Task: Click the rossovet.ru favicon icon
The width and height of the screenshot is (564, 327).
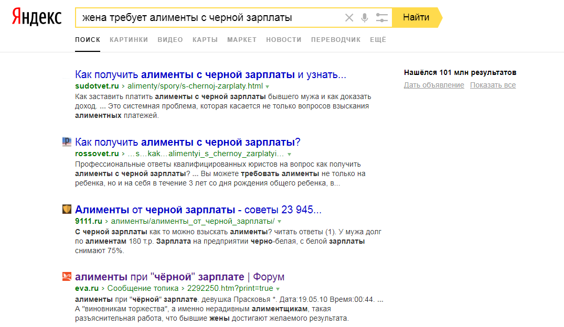Action: (67, 141)
